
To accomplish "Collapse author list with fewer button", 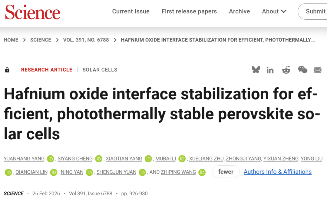I will tap(226, 172).
